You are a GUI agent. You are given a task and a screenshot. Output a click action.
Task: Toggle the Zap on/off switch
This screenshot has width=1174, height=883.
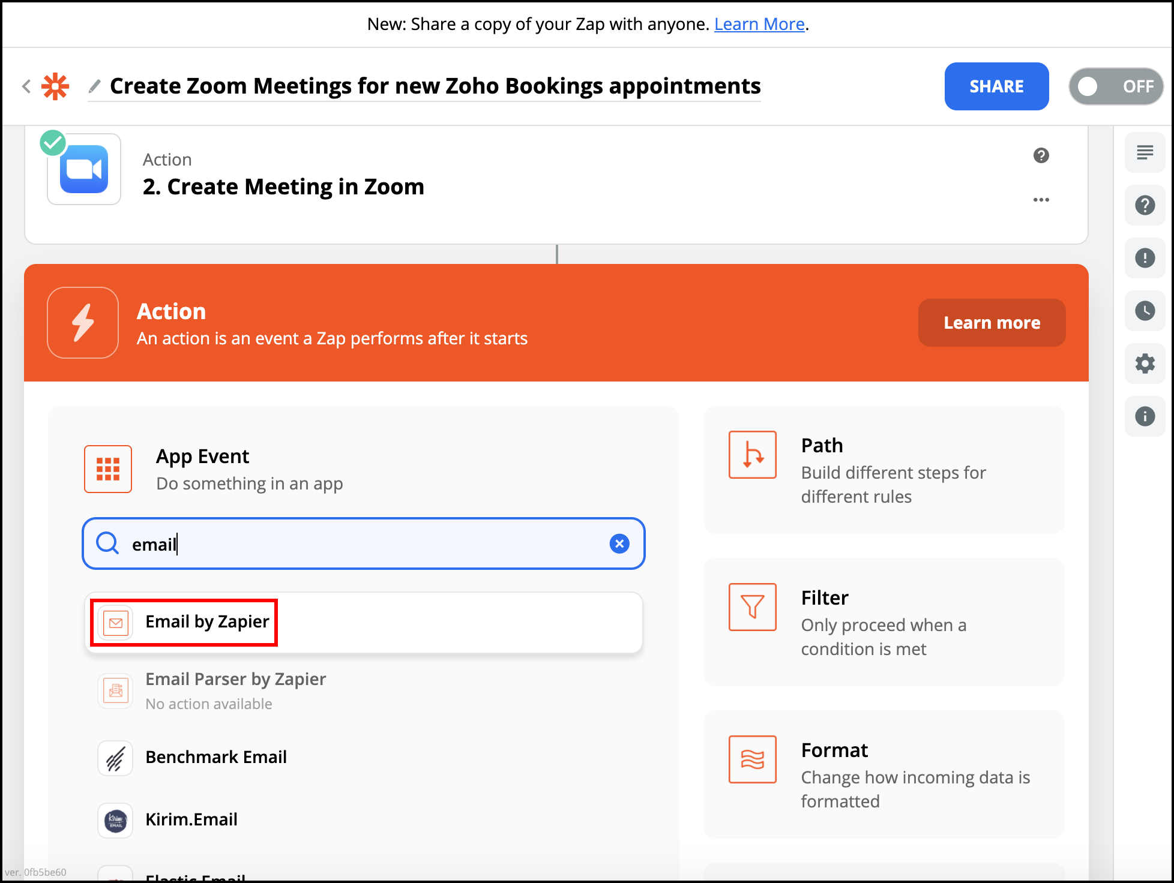coord(1115,86)
